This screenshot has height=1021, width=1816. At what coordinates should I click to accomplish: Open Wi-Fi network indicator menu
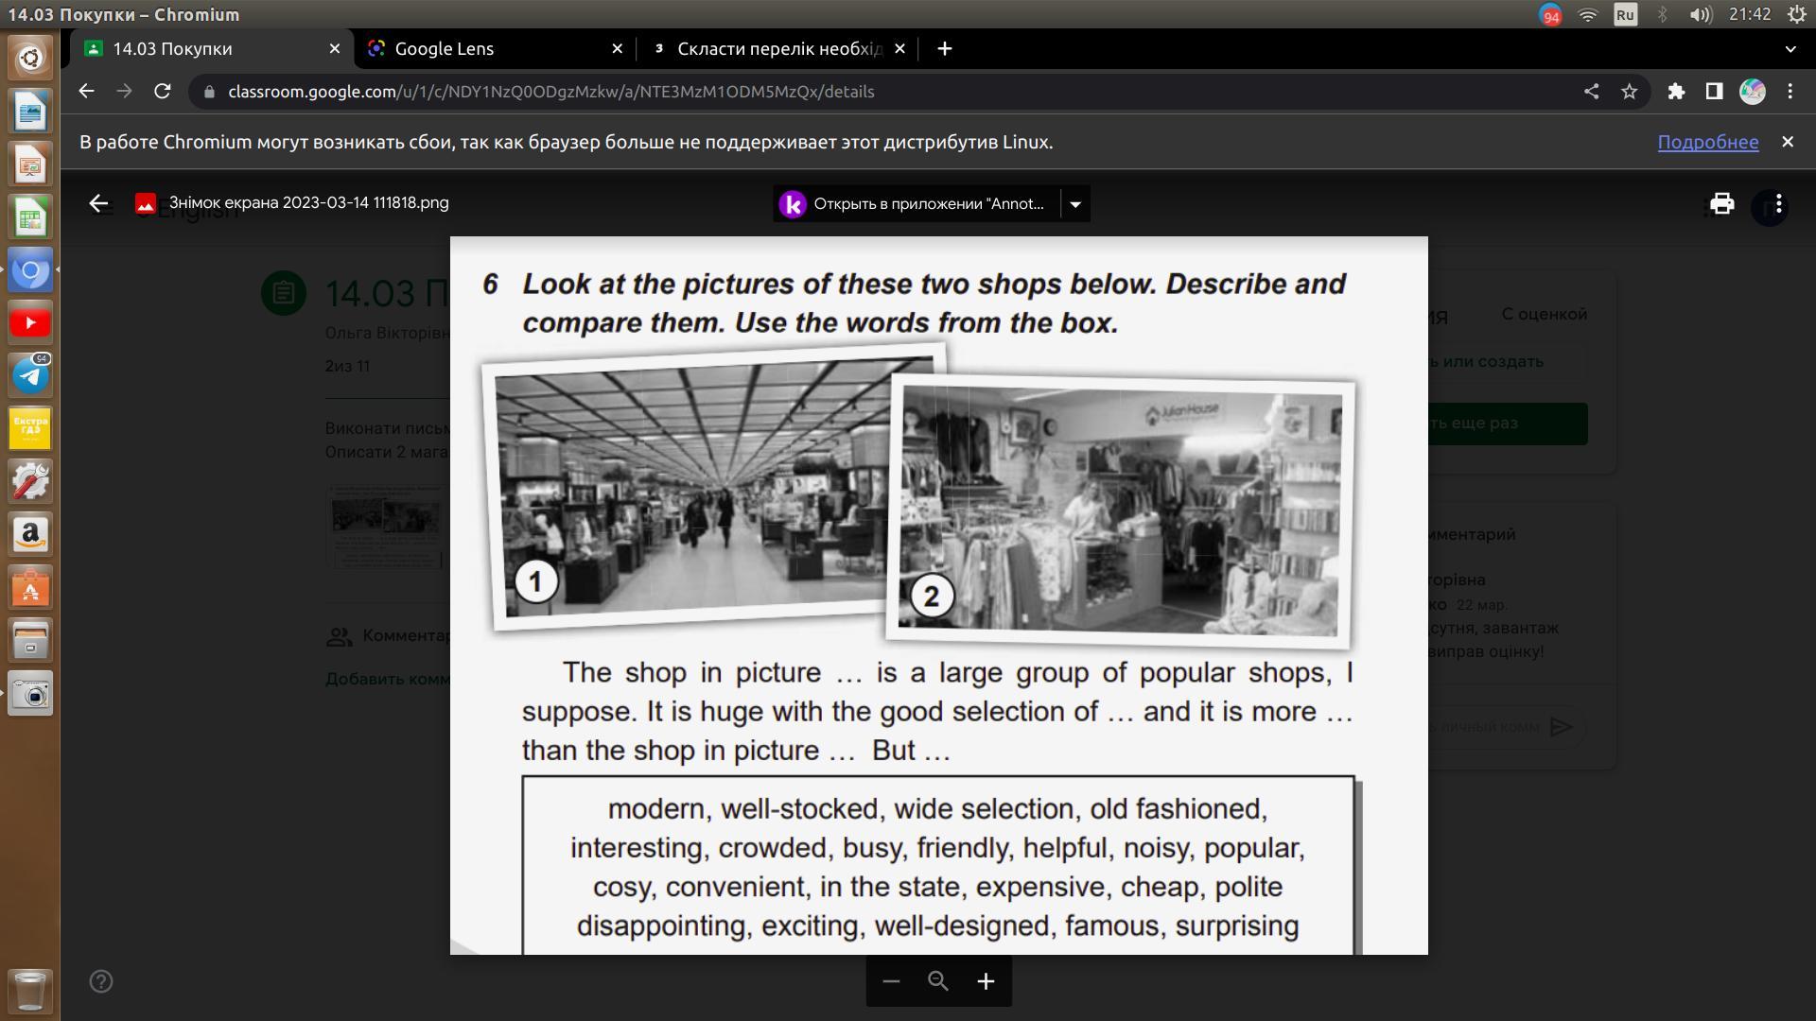coord(1588,14)
